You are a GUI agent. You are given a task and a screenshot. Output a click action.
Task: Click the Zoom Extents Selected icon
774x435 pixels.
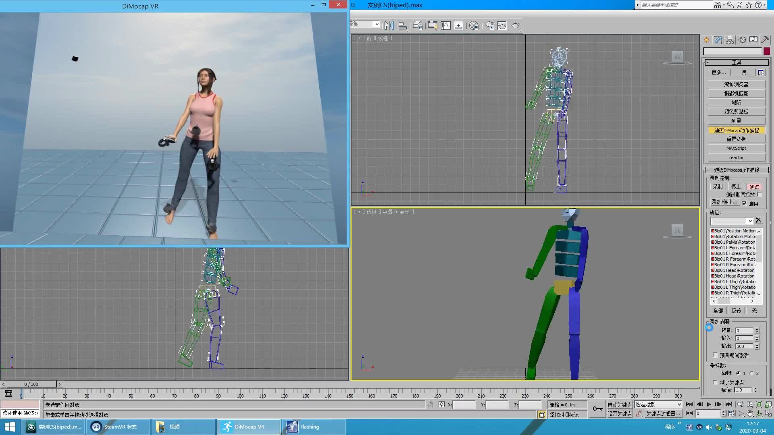coord(759,404)
